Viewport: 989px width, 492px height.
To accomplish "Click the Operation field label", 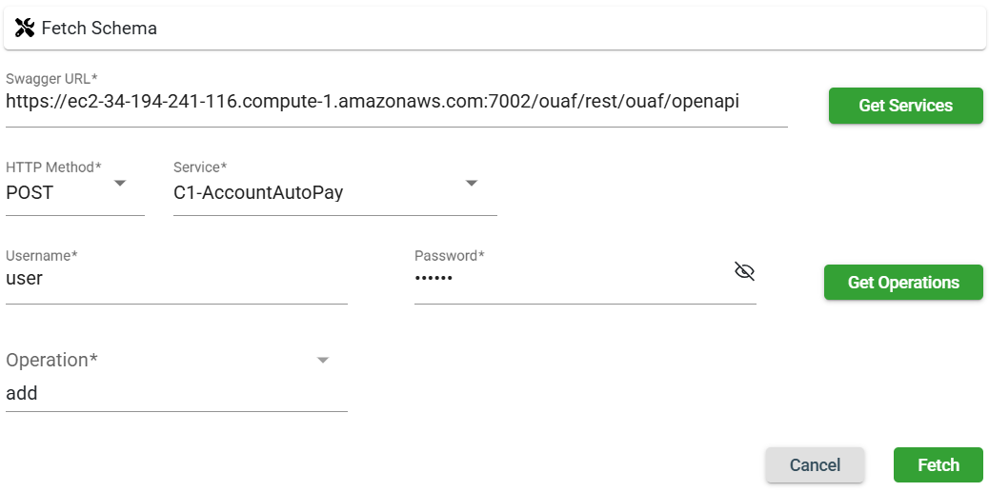I will (x=52, y=360).
